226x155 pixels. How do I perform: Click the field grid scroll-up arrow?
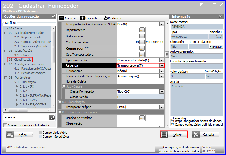(167, 24)
